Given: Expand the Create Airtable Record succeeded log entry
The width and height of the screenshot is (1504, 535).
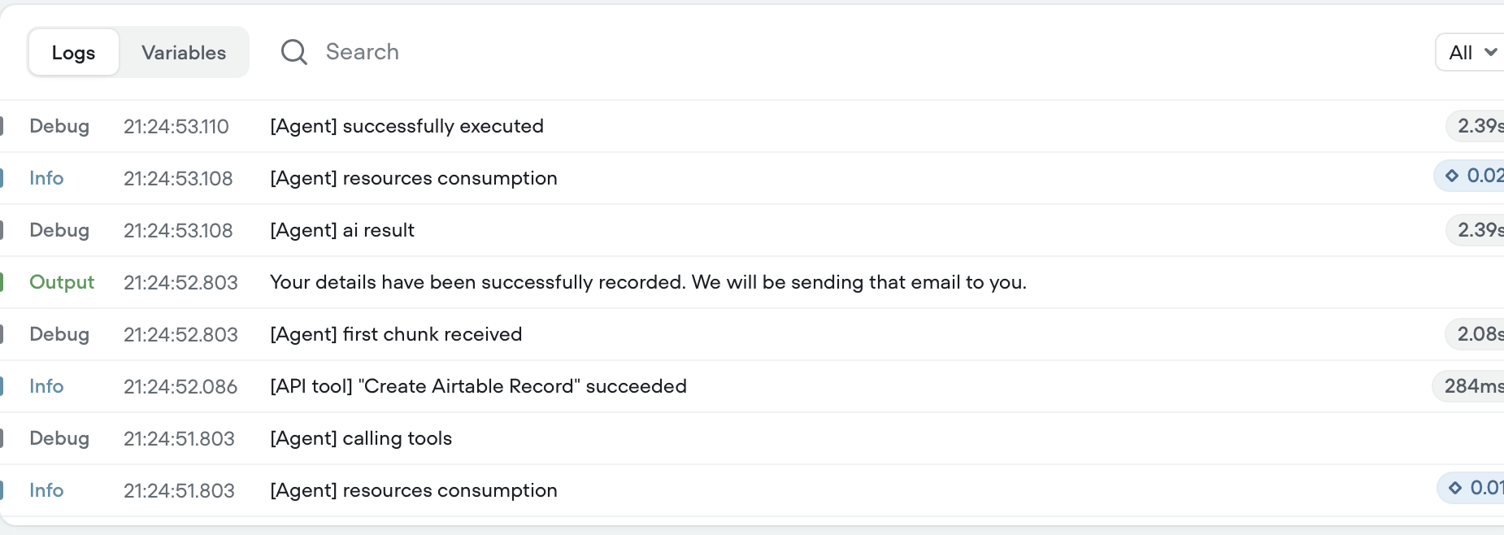Looking at the screenshot, I should coord(752,386).
